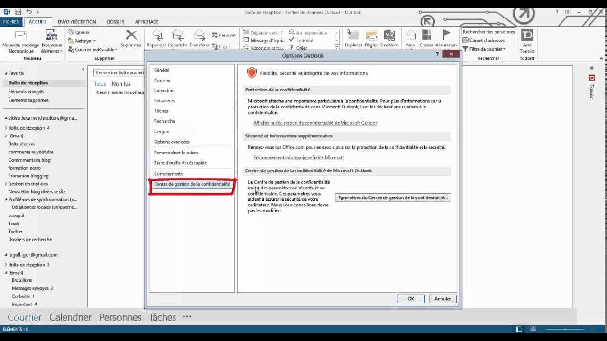This screenshot has height=341, width=607.
Task: Click Annuler in Options Outlook
Action: coord(442,299)
